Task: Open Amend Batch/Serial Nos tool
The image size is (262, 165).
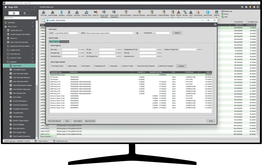Action: click(x=114, y=14)
